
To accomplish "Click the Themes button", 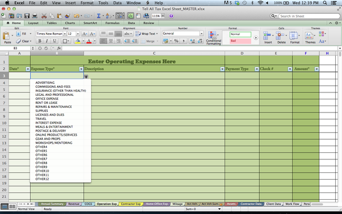I will pos(310,38).
